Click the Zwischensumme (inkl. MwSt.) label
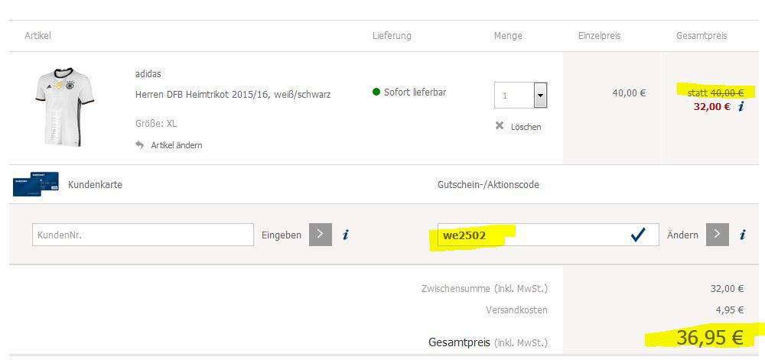This screenshot has width=765, height=363. pyautogui.click(x=484, y=288)
